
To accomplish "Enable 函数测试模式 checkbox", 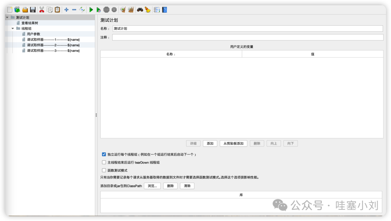I will pyautogui.click(x=104, y=170).
